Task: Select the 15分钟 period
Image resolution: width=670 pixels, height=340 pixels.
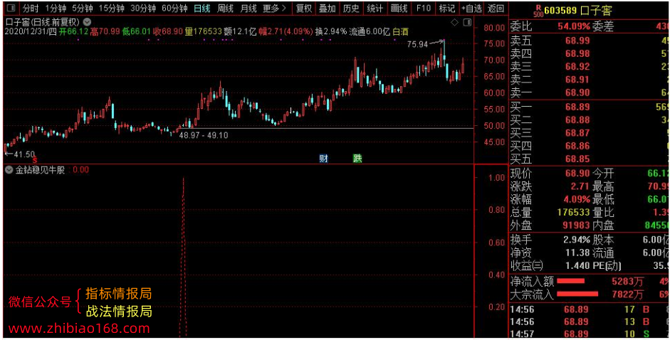Action: click(x=112, y=8)
